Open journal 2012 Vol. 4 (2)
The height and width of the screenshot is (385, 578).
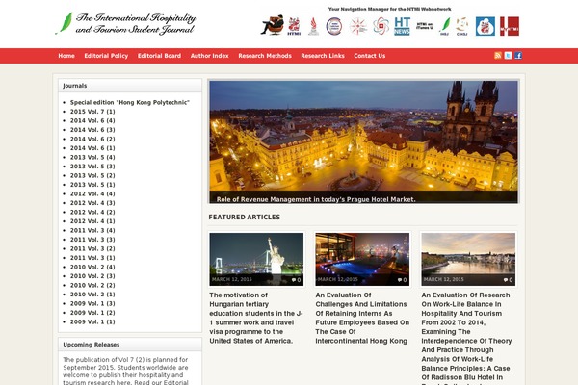coord(92,212)
